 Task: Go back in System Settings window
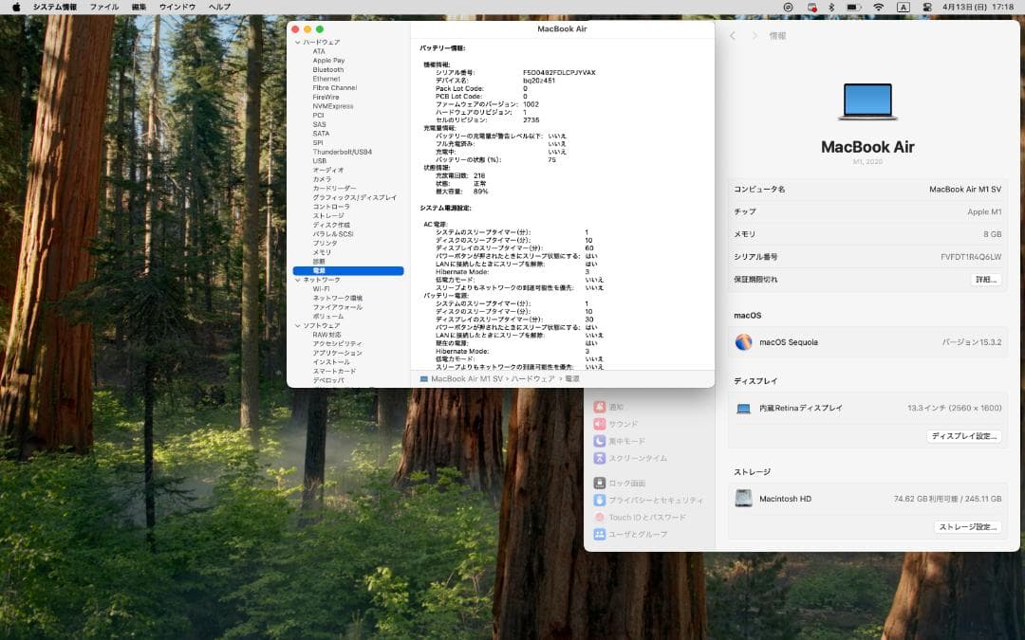click(733, 36)
